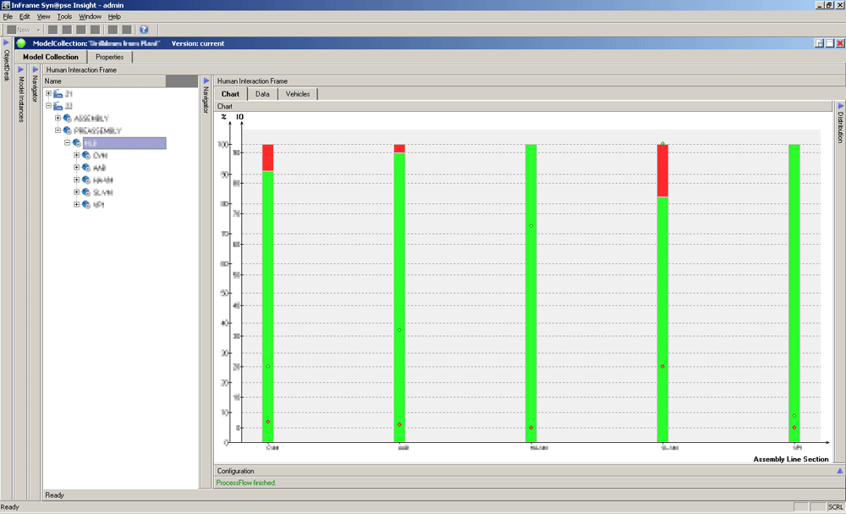The image size is (846, 514).
Task: Expand the first top-level tree node
Action: (48, 94)
